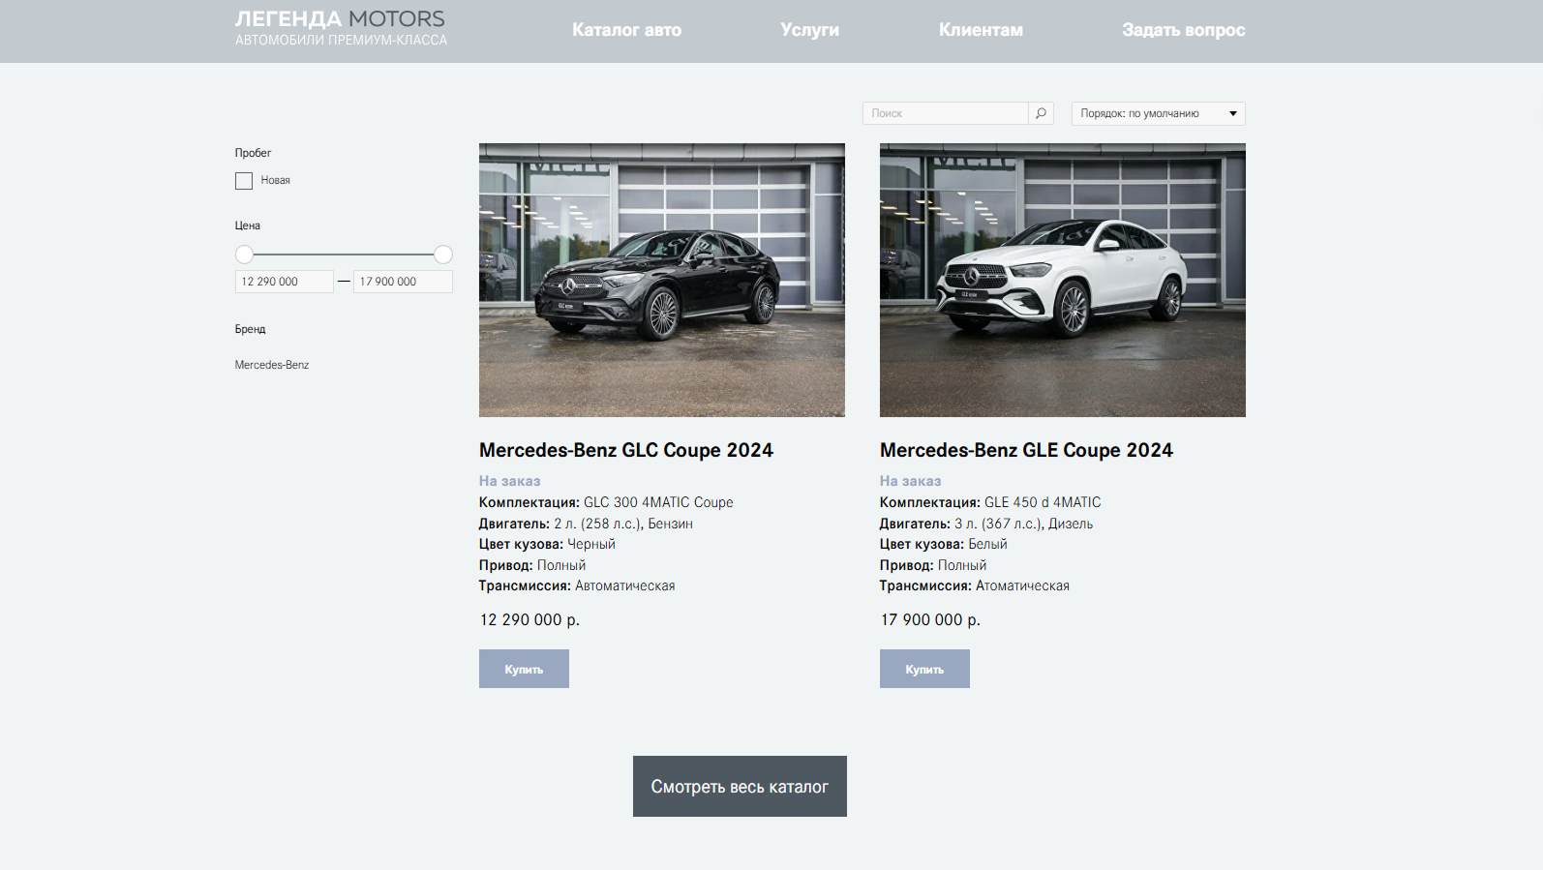Viewport: 1543px width, 870px height.
Task: Click the search magnifier icon
Action: pos(1041,113)
